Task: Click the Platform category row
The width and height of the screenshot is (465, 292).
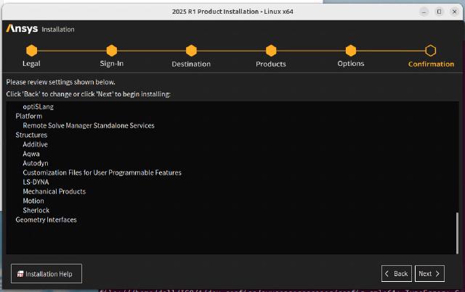Action: point(29,116)
